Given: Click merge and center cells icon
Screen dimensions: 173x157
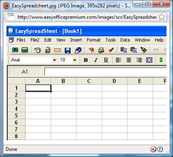Looking at the screenshot, I should 149,60.
